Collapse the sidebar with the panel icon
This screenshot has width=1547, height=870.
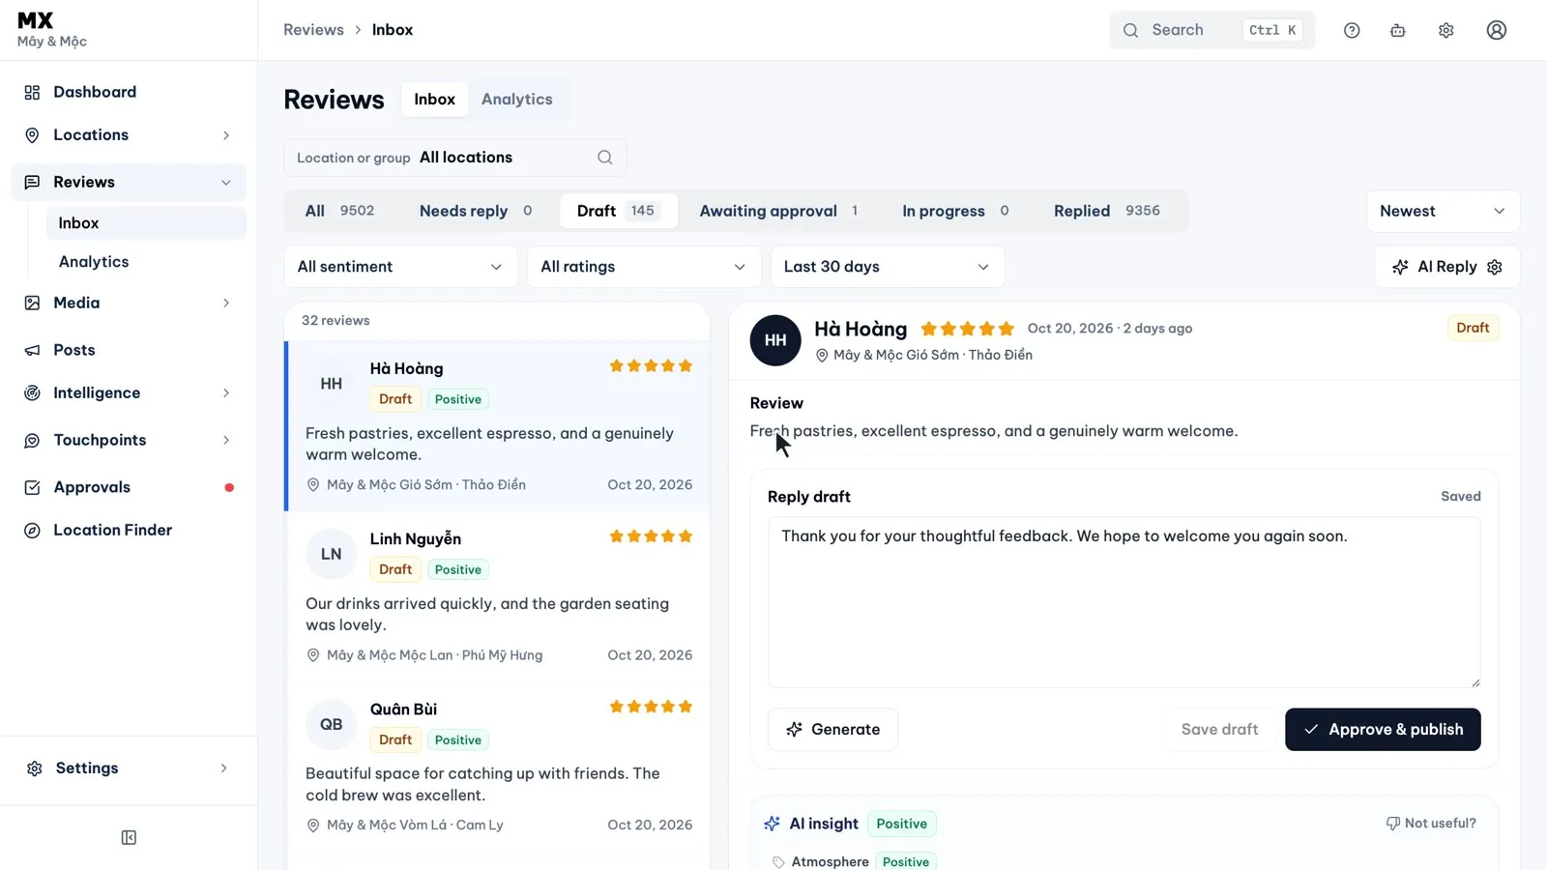click(x=129, y=837)
